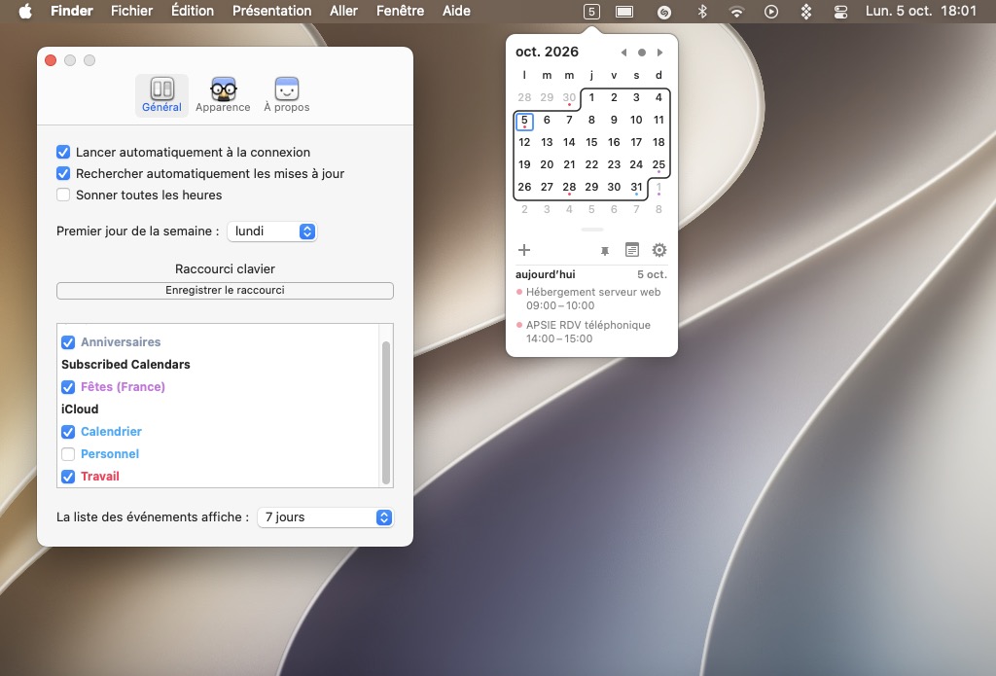Viewport: 996px width, 676px height.
Task: Select today, 5, in the calendar grid
Action: pos(524,120)
